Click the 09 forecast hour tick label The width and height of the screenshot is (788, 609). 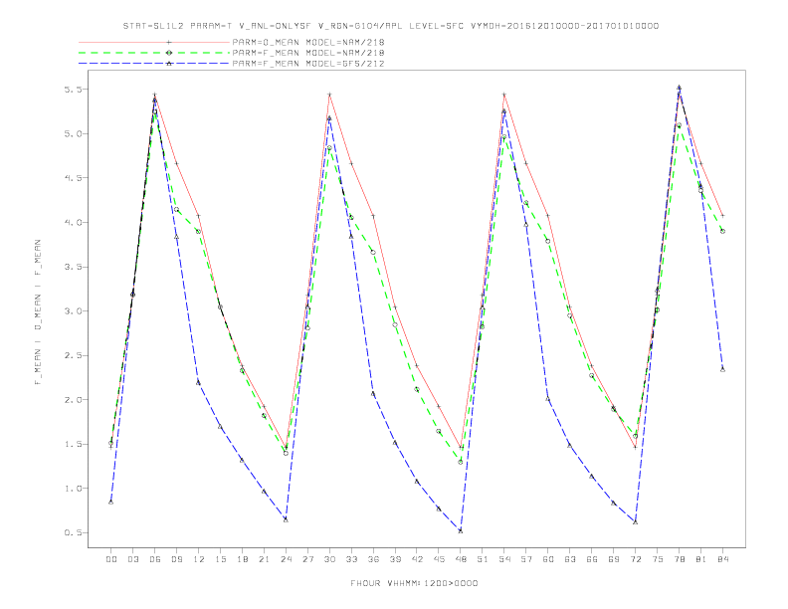point(176,559)
